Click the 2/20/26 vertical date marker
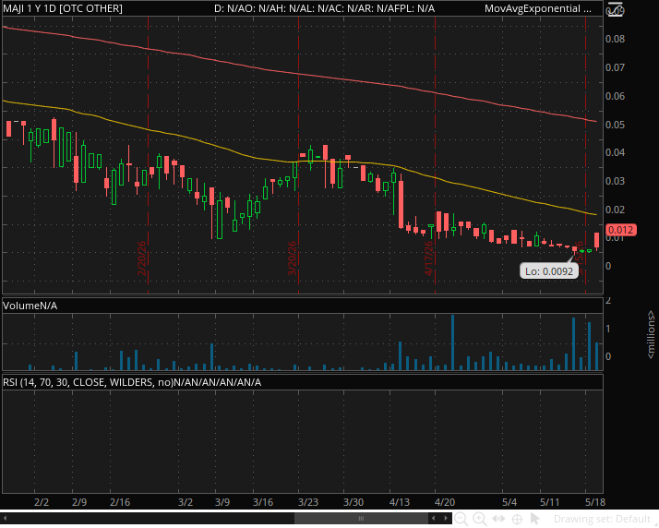This screenshot has width=659, height=528. 141,258
